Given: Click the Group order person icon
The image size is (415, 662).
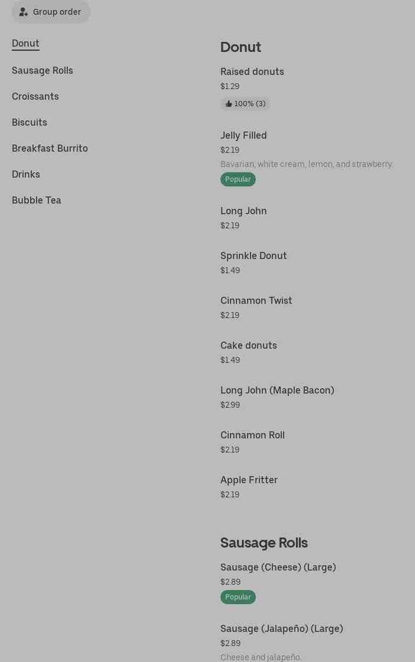Looking at the screenshot, I should pos(24,12).
